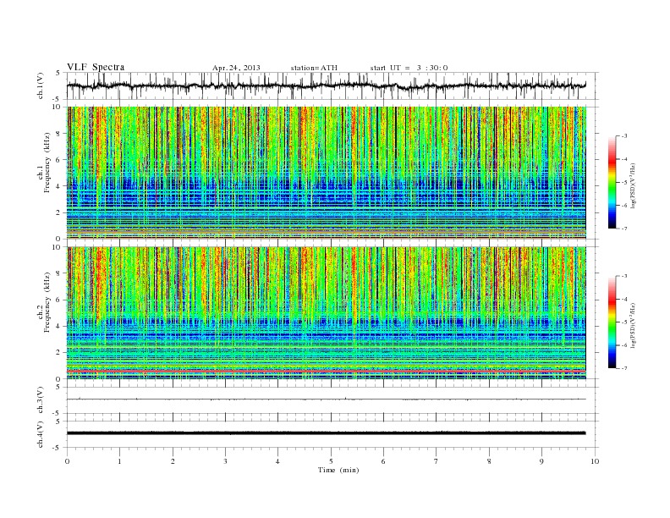Viewport: 670px width, 518px height.
Task: Click the "8" tick on the time axis
Action: (x=489, y=461)
